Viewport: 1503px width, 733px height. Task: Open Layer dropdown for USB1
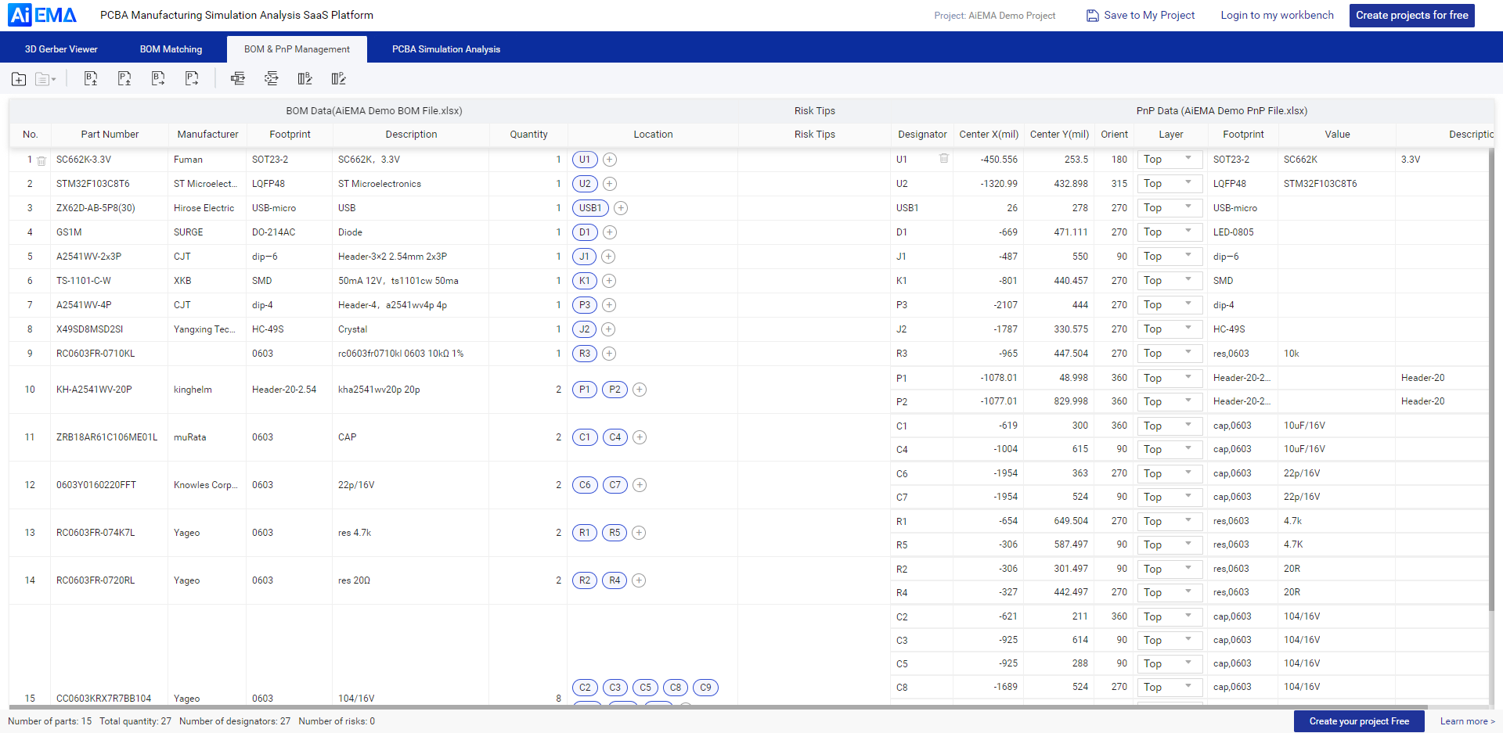click(x=1169, y=207)
